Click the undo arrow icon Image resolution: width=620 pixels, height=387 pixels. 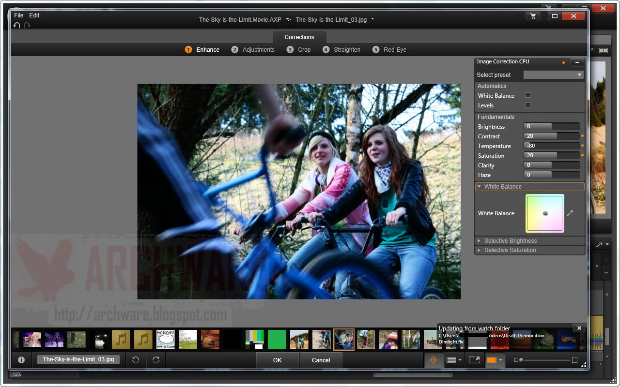point(17,25)
